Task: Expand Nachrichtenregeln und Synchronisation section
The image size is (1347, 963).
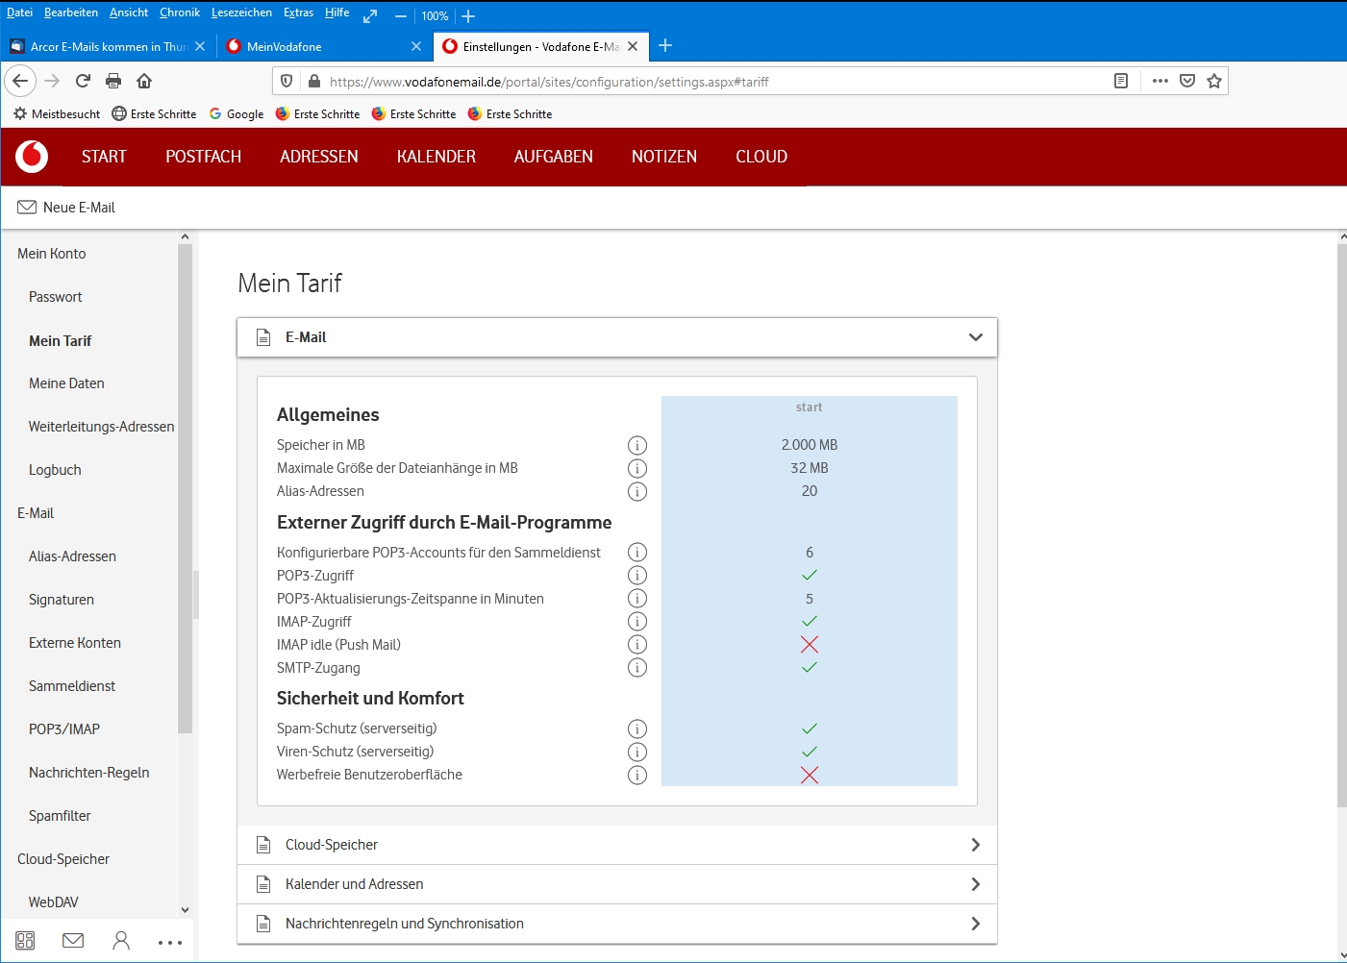Action: point(617,924)
